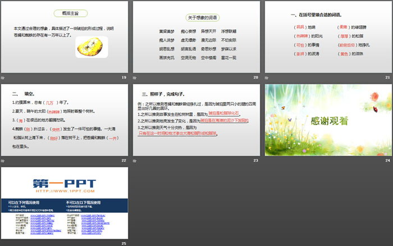Click the transition icon below slide 22
393x246 pixels.
click(3, 160)
